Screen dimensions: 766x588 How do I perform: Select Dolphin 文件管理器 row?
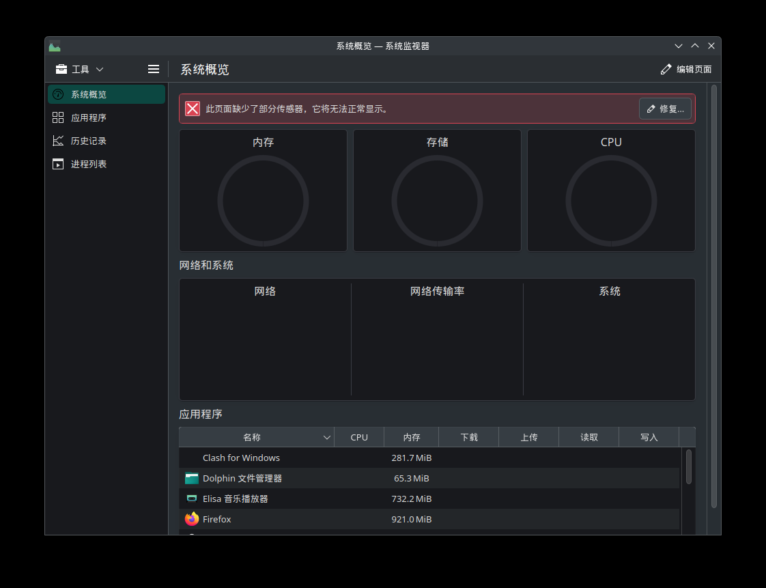click(429, 479)
